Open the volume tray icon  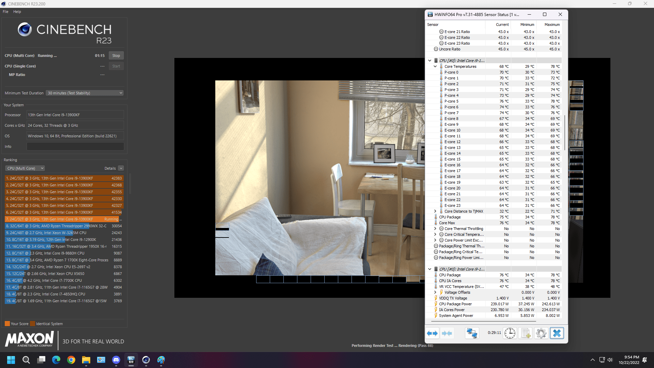[x=610, y=360]
